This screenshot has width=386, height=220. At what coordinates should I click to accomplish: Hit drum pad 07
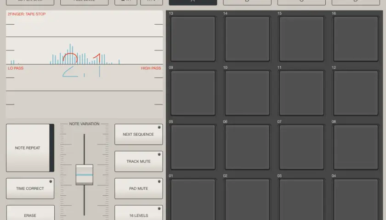pos(301,147)
